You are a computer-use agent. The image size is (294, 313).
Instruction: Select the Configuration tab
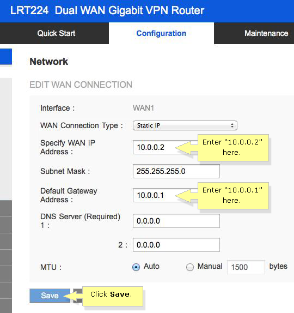click(x=161, y=33)
